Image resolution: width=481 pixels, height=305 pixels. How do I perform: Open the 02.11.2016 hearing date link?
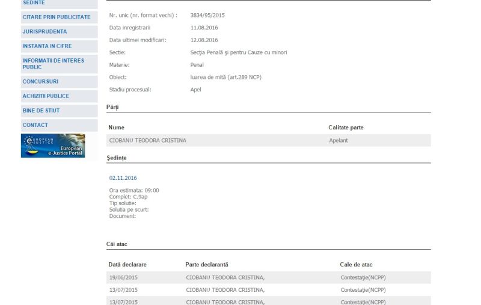coord(123,178)
